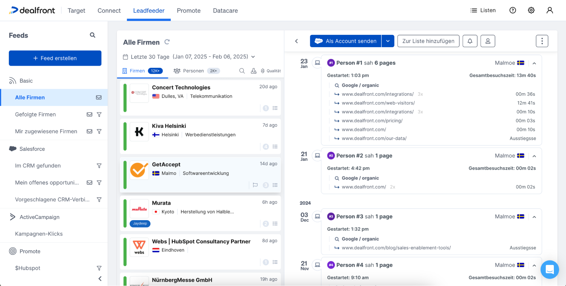The image size is (566, 286).
Task: Open the Concert Technologies company card
Action: [200, 98]
